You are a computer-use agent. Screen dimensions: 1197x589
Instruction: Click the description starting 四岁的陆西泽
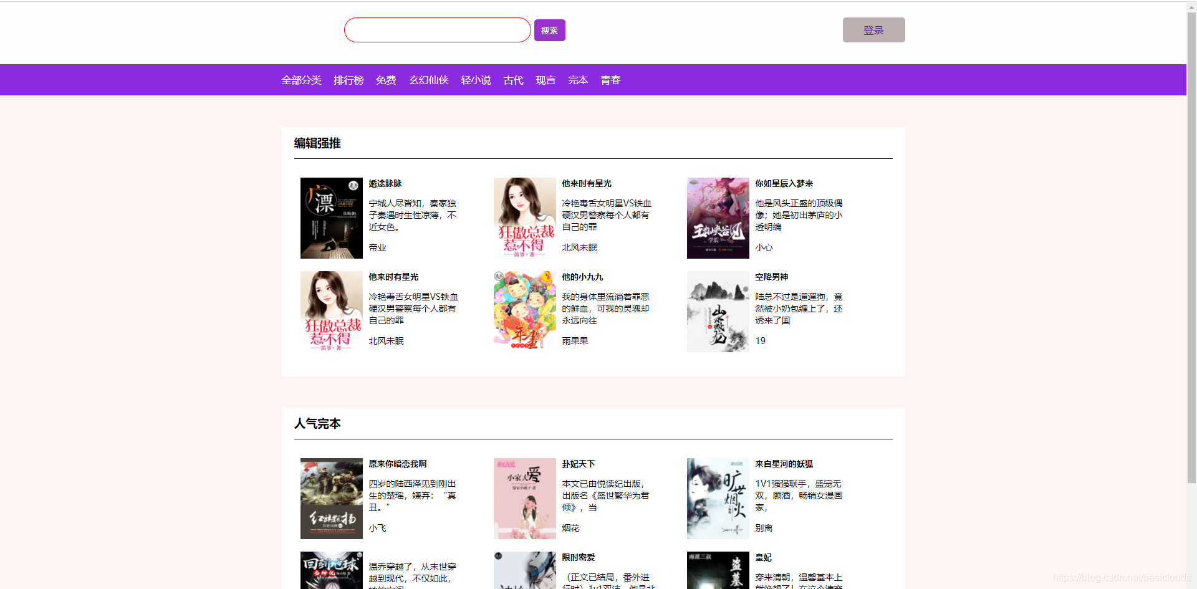point(413,496)
